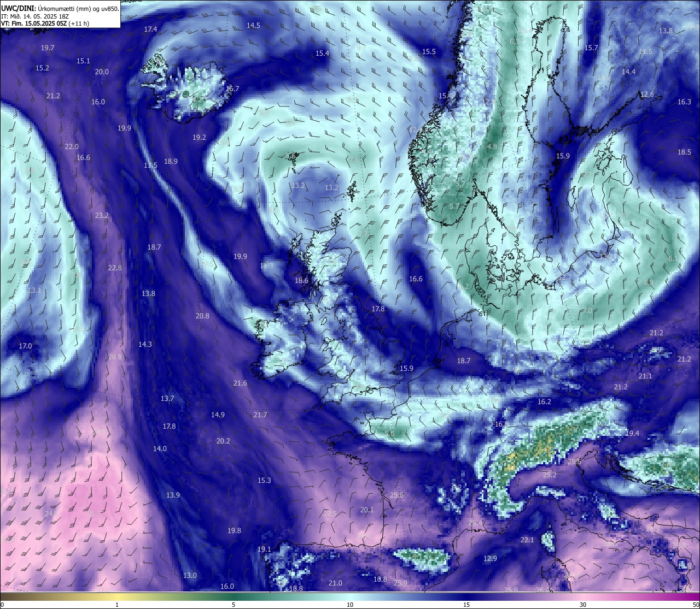Screen dimensions: 700x609
Task: Click the 18.9 value label
Action: coord(171,162)
